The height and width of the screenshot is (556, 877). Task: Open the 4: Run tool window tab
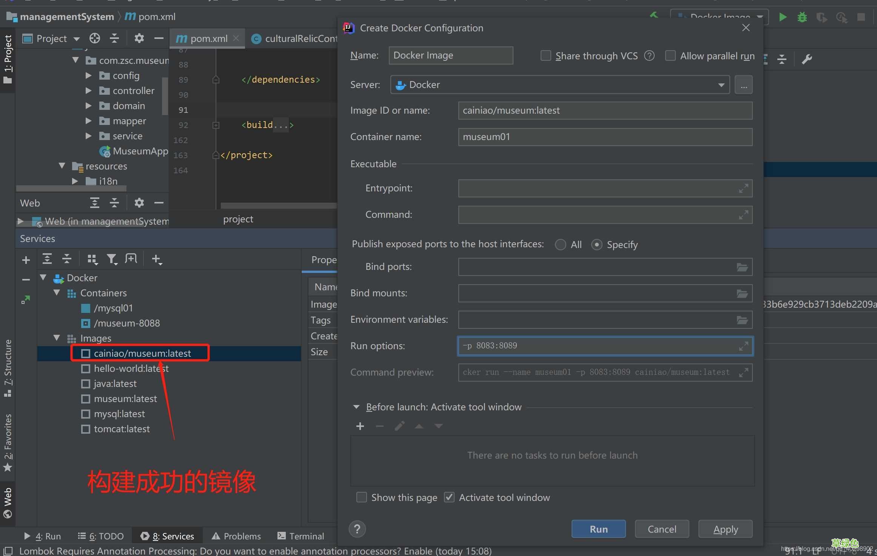[x=42, y=536]
